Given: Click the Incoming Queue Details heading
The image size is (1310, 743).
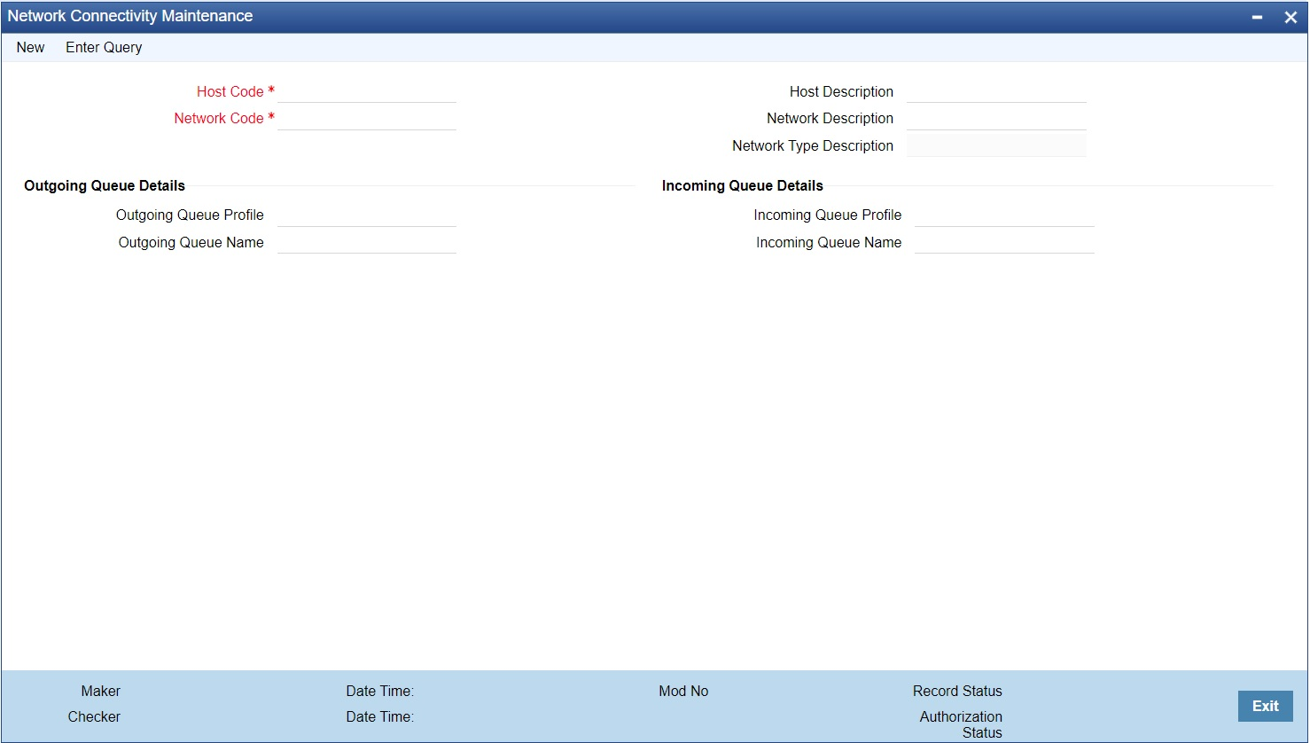Looking at the screenshot, I should [743, 185].
